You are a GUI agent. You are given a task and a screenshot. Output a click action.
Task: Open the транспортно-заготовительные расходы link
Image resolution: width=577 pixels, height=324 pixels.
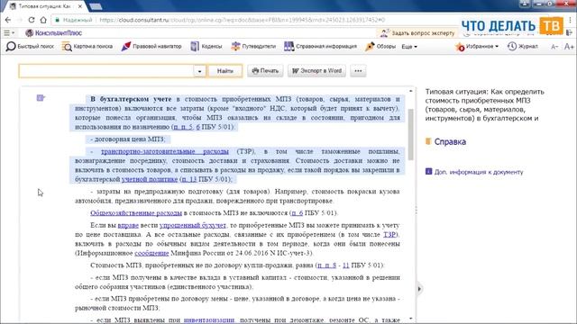tap(165, 151)
